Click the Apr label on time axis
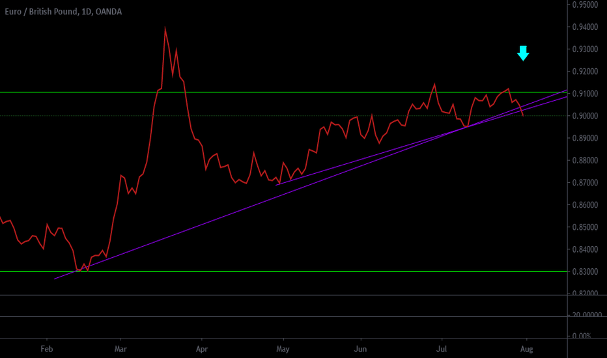The width and height of the screenshot is (607, 358). click(x=202, y=349)
